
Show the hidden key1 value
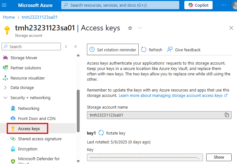click(219, 157)
